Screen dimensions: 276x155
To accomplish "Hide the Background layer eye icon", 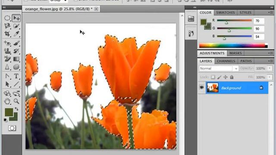I will [x=201, y=87].
